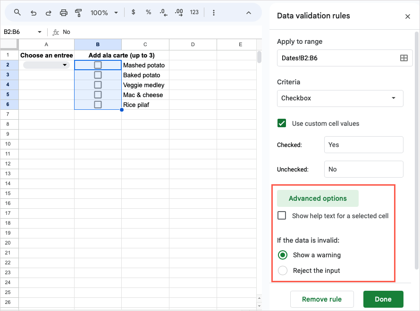Open the search tool

(17, 12)
